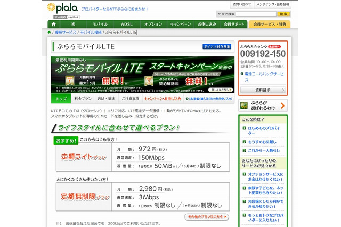Click the arrow icon beside 家族や子どもを、ネット犯罪から守りたい
The width and height of the screenshot is (341, 227).
click(x=244, y=188)
